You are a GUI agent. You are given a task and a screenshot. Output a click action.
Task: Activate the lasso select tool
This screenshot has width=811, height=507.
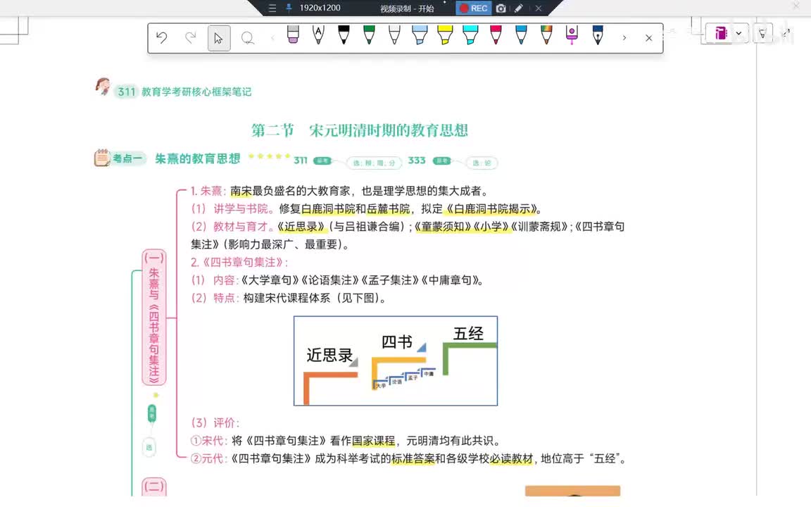[x=248, y=38]
